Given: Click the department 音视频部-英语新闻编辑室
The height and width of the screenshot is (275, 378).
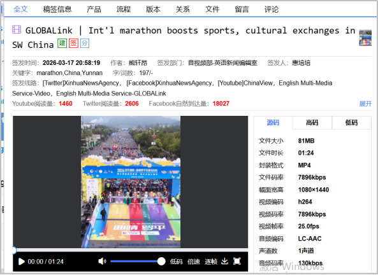Looking at the screenshot, I should click(x=222, y=63).
